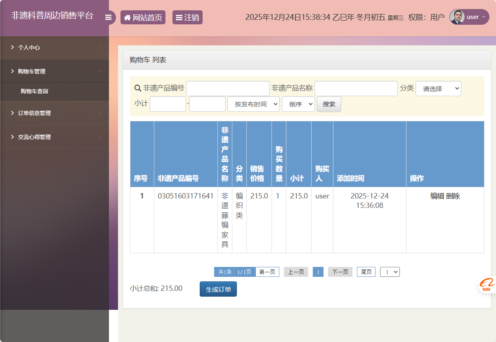Click the 生成订单 button

tap(218, 289)
